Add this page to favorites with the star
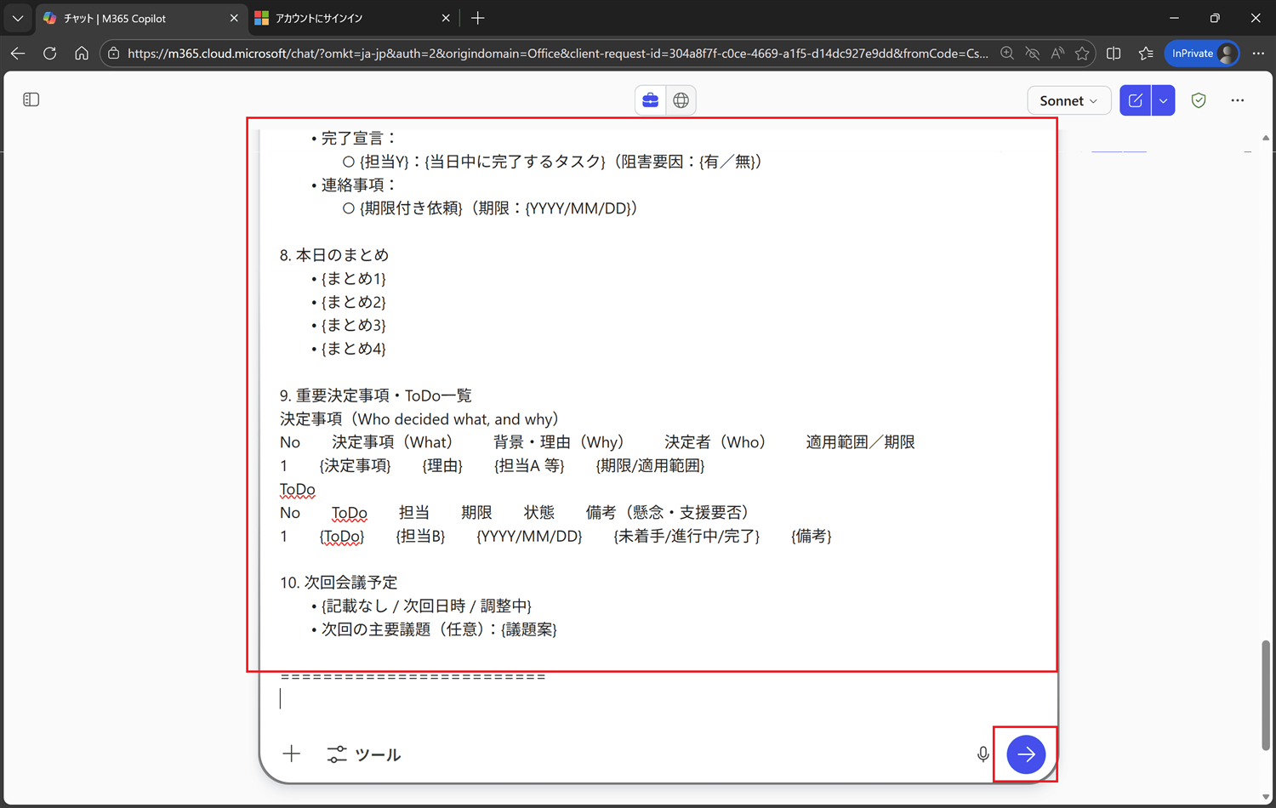This screenshot has height=808, width=1276. [1082, 53]
